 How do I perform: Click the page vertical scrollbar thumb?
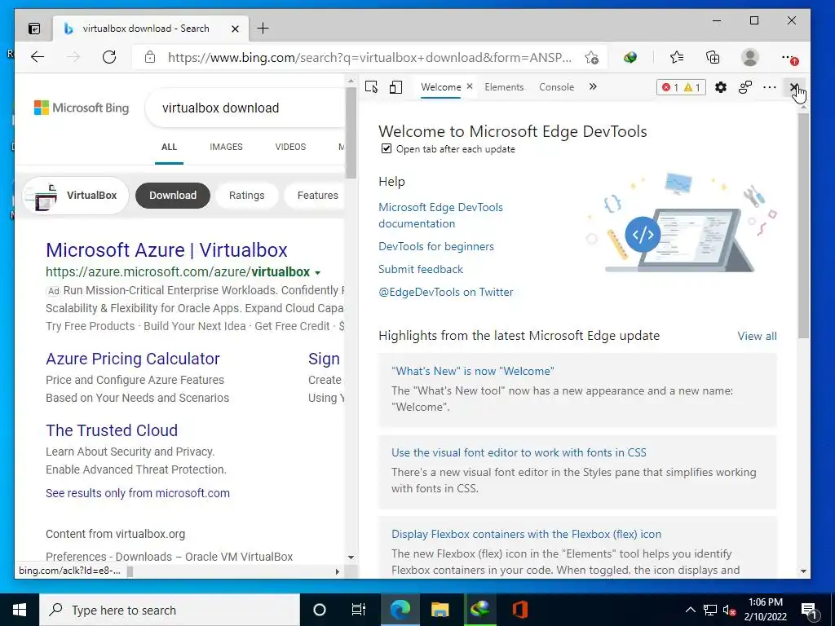351,133
